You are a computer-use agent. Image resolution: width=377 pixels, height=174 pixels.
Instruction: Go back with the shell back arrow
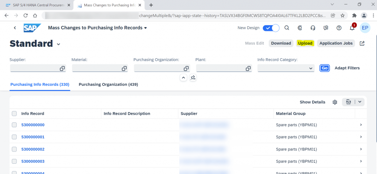[x=15, y=28]
